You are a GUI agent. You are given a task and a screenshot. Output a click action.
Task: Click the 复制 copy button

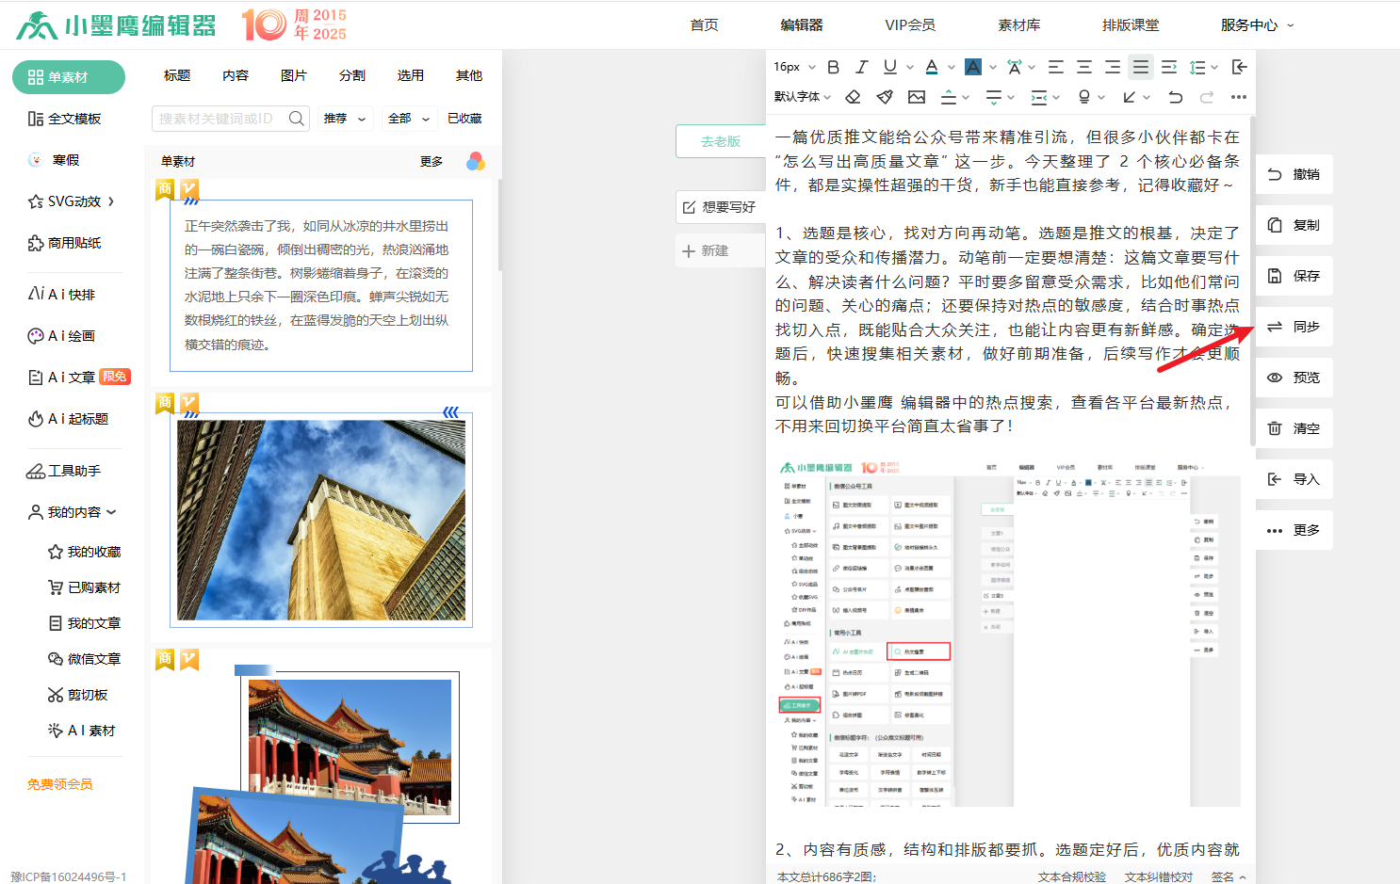(1294, 225)
